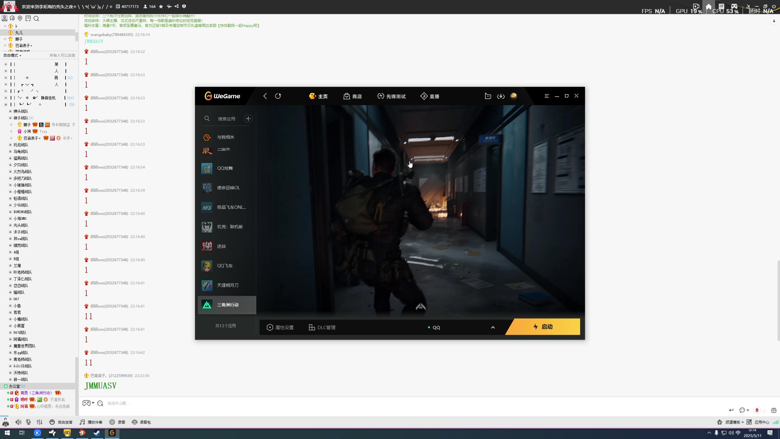
Task: Select 三角洲行动 in game list
Action: click(x=227, y=305)
